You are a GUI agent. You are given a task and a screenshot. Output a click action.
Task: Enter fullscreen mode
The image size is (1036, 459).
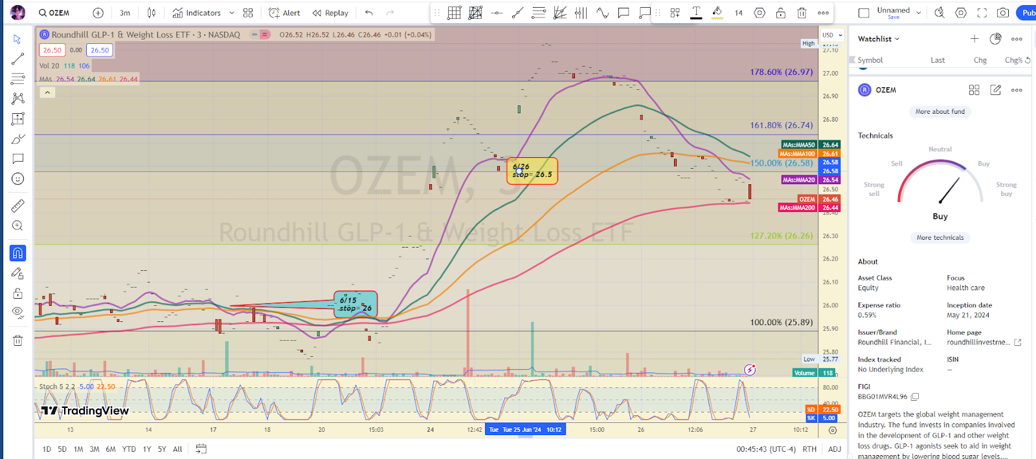(x=982, y=13)
